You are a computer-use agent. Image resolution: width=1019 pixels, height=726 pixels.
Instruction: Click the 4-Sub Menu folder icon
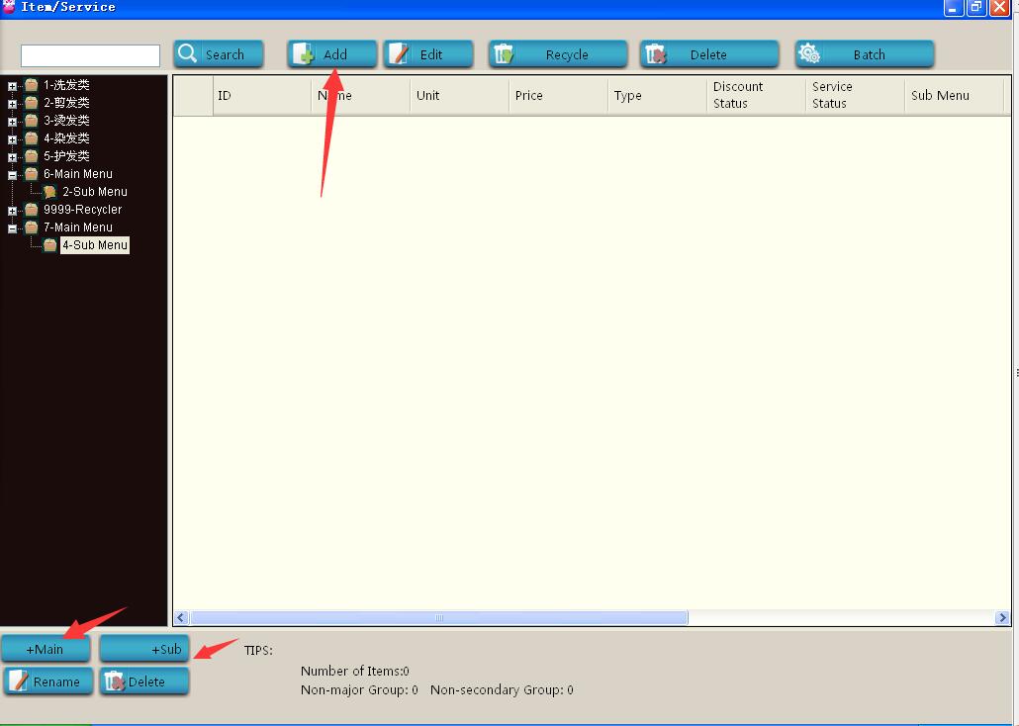click(50, 245)
